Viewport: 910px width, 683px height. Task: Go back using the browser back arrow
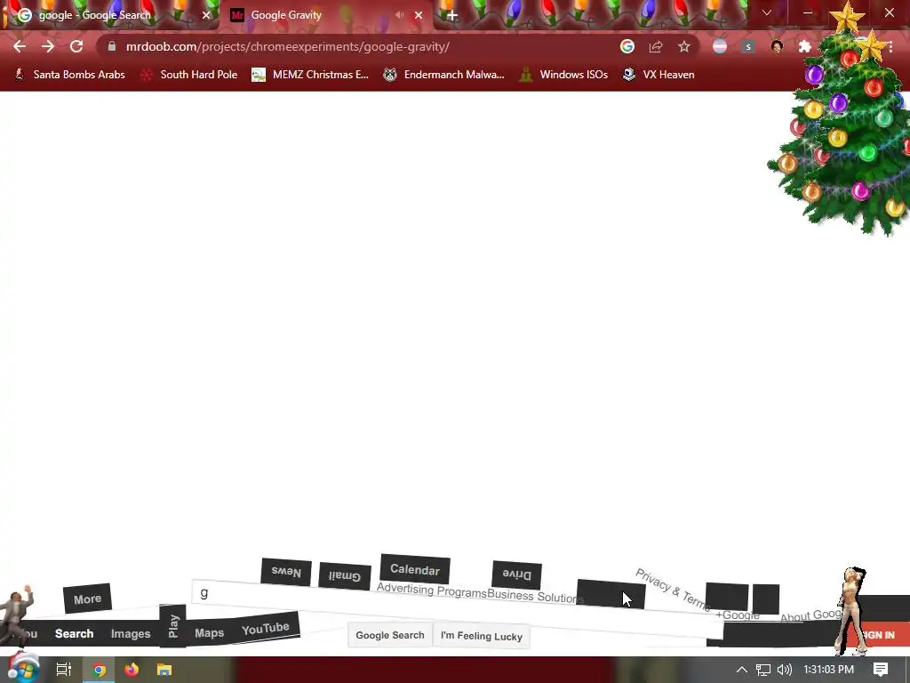(20, 46)
